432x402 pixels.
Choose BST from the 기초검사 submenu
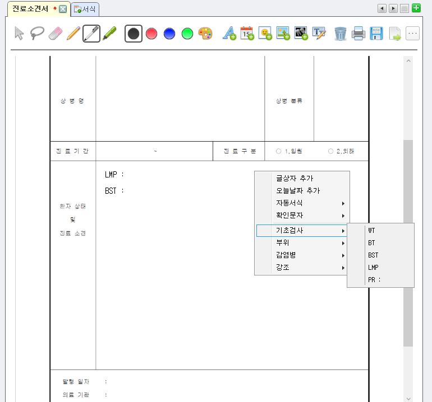pyautogui.click(x=373, y=255)
